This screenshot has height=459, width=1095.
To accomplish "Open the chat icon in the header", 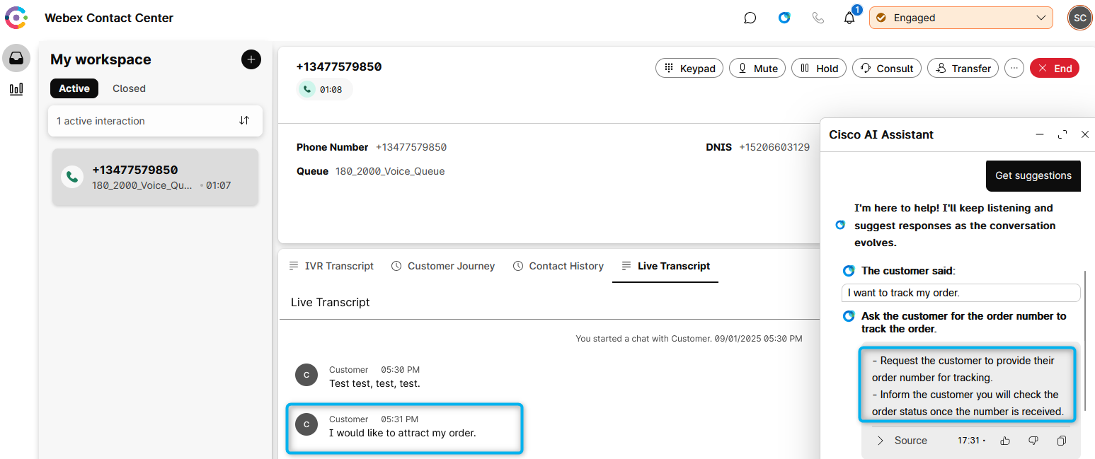I will 750,18.
